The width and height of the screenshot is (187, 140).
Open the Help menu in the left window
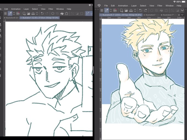point(69,9)
